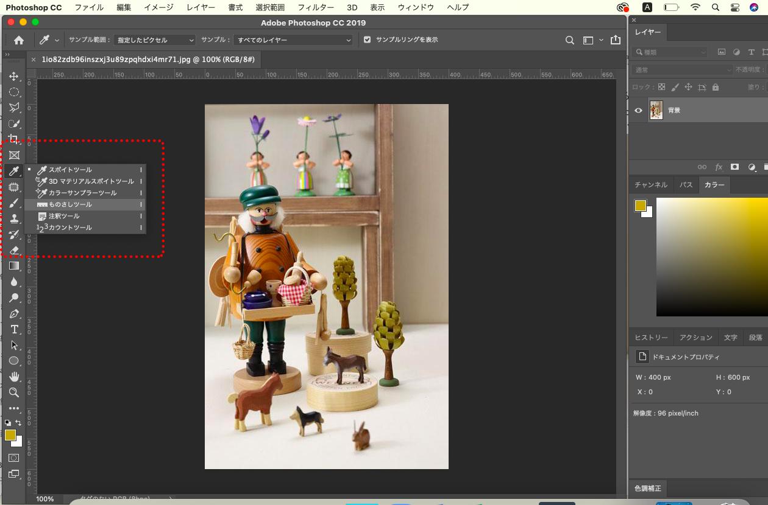Choose スポイトツール from the flyout
Image resolution: width=768 pixels, height=505 pixels.
click(x=85, y=170)
